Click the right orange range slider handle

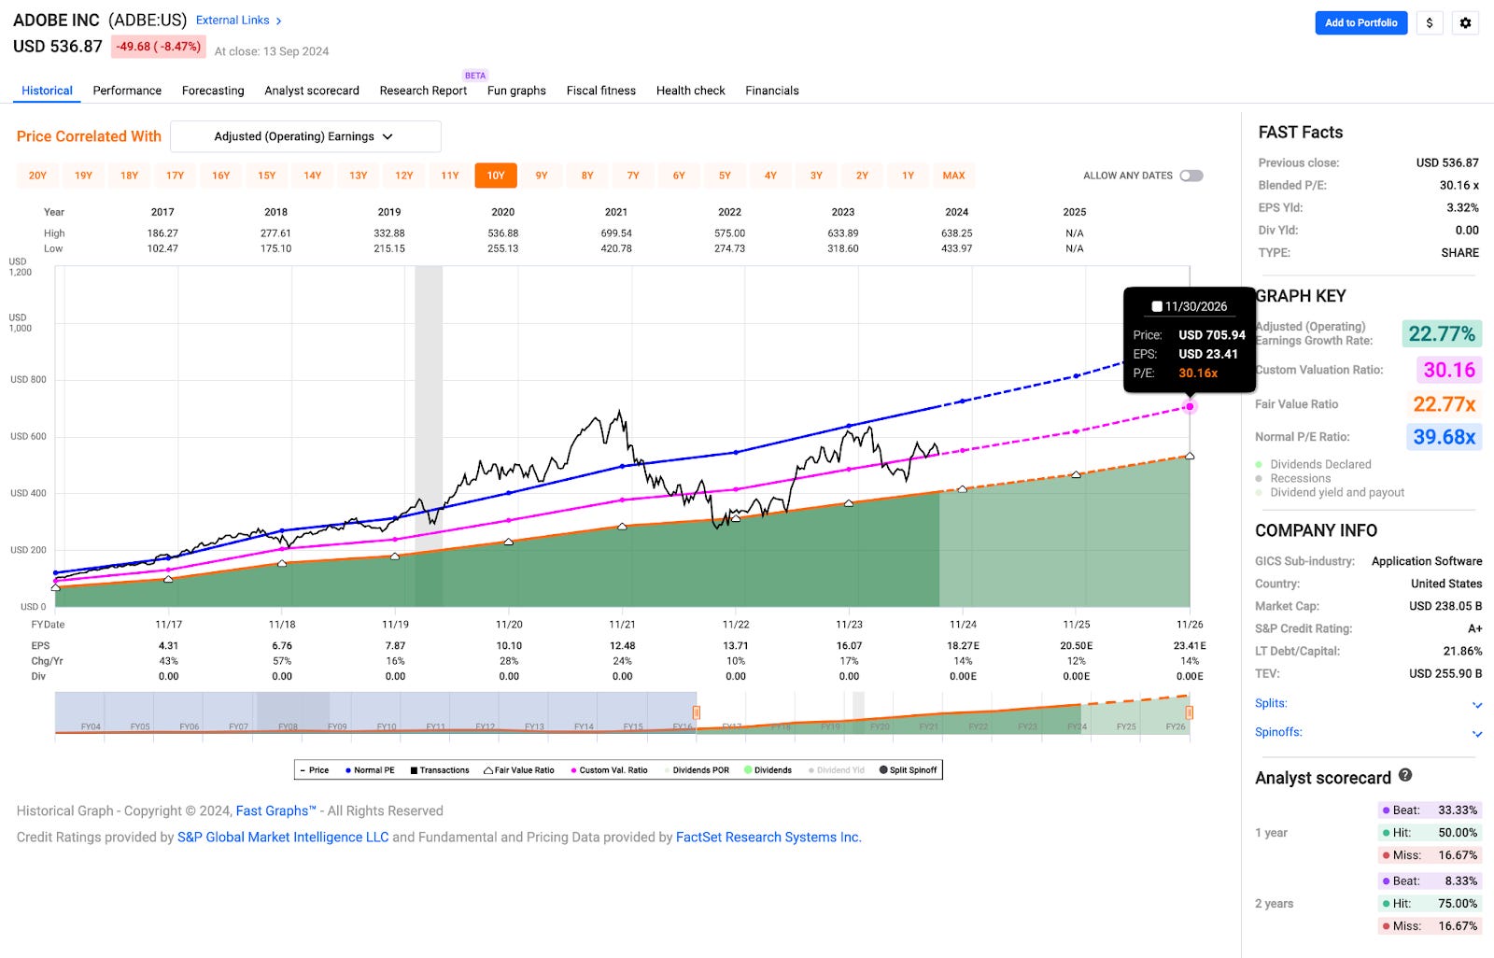coord(1189,712)
